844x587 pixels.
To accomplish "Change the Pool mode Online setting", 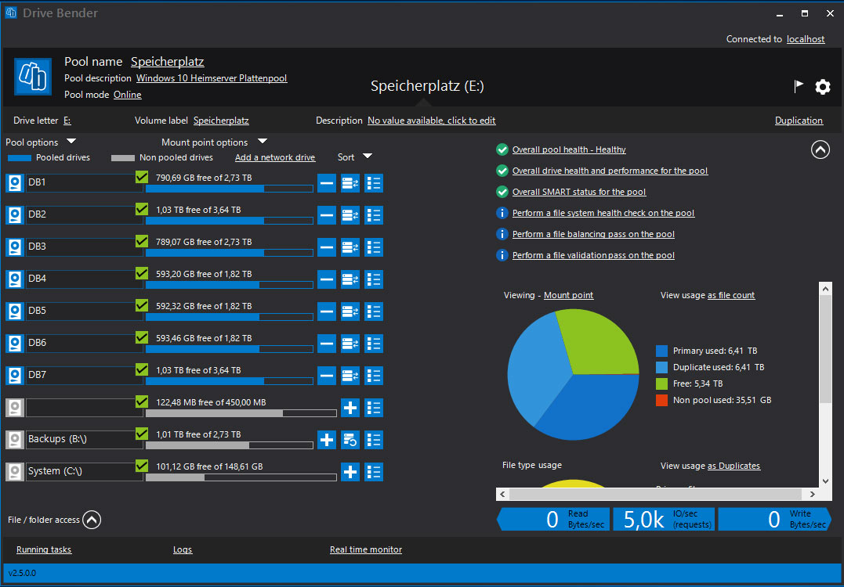I will point(128,95).
